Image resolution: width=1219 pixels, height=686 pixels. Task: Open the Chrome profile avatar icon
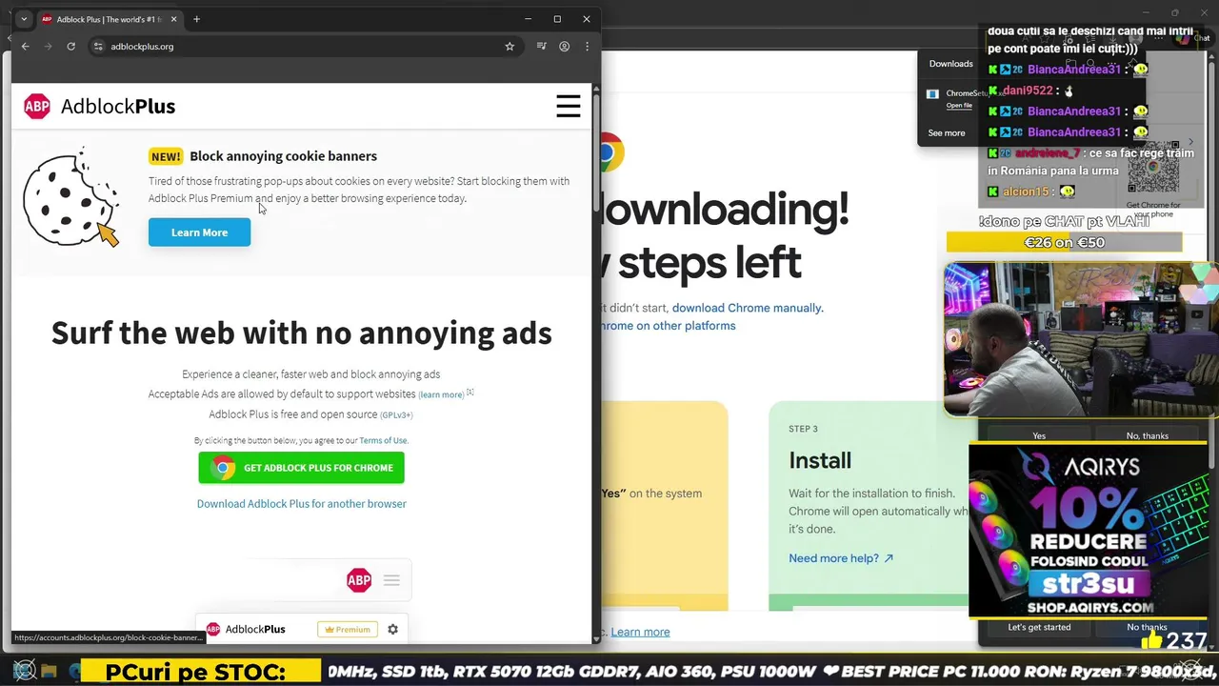coord(565,46)
